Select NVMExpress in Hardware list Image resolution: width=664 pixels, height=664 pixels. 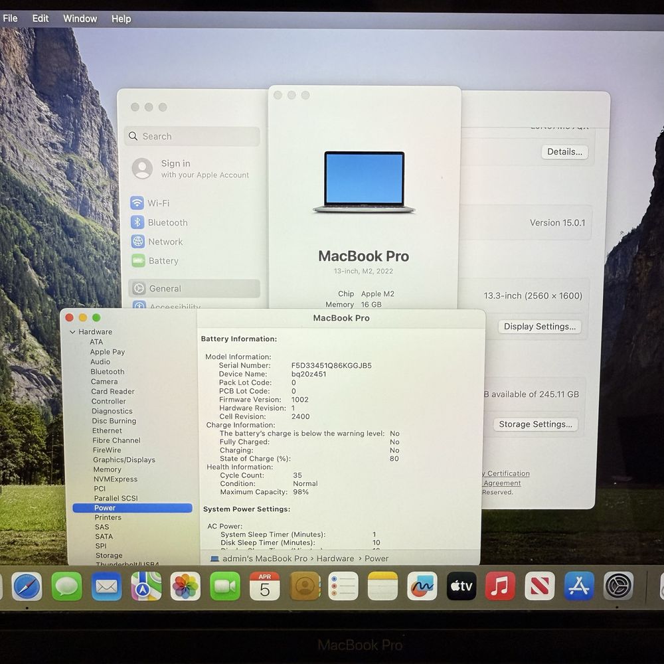[115, 479]
